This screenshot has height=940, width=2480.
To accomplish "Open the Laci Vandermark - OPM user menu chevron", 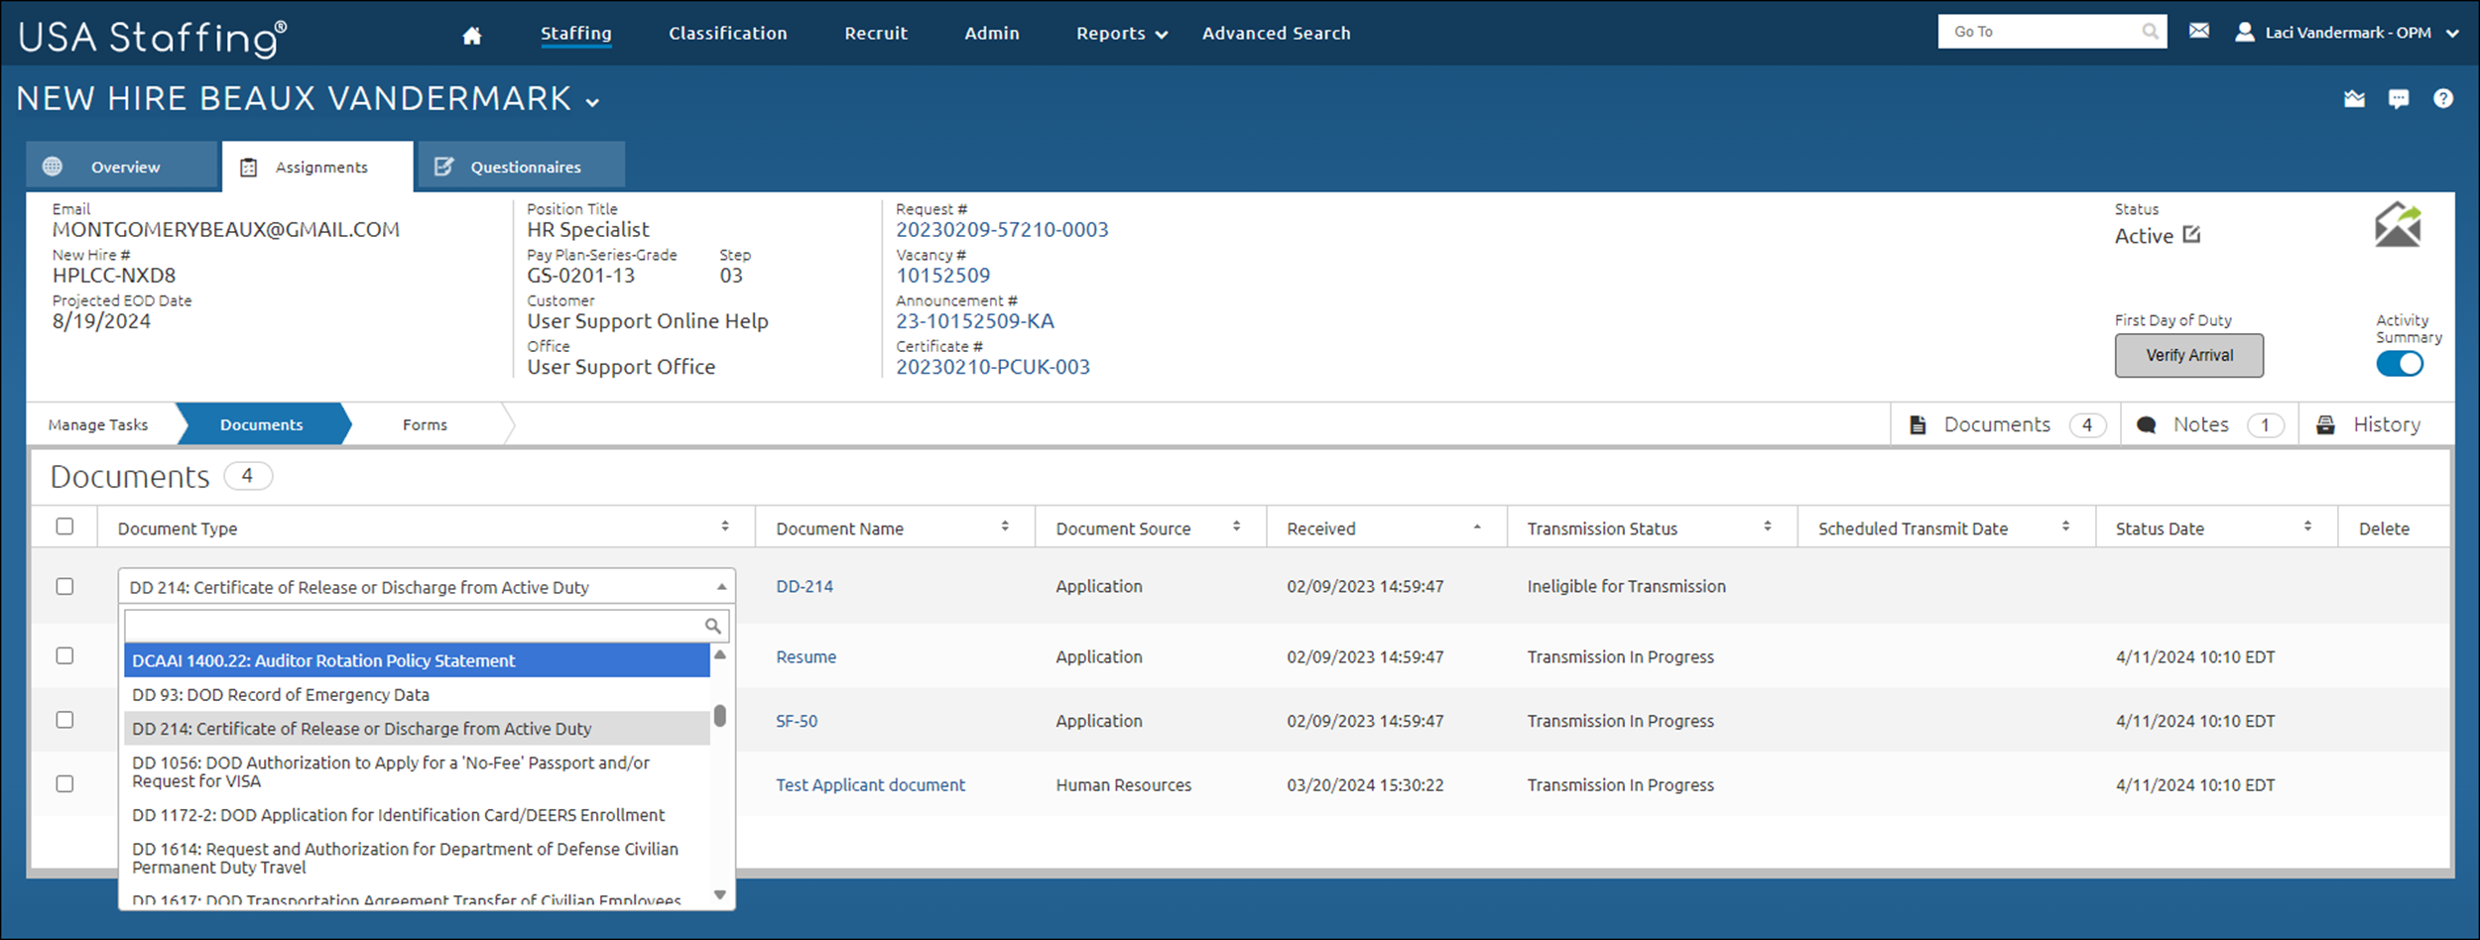I will coord(2452,33).
